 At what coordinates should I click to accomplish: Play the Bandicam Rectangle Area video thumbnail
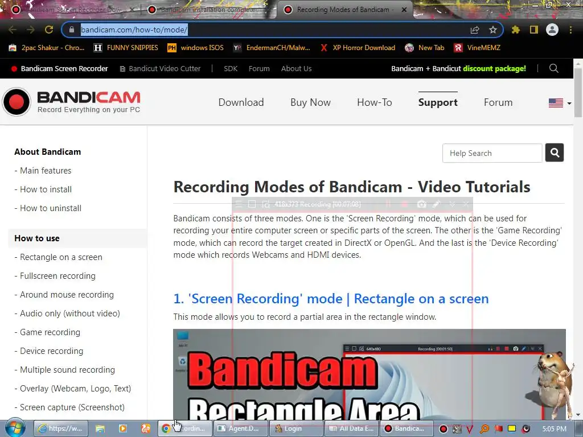pos(369,374)
